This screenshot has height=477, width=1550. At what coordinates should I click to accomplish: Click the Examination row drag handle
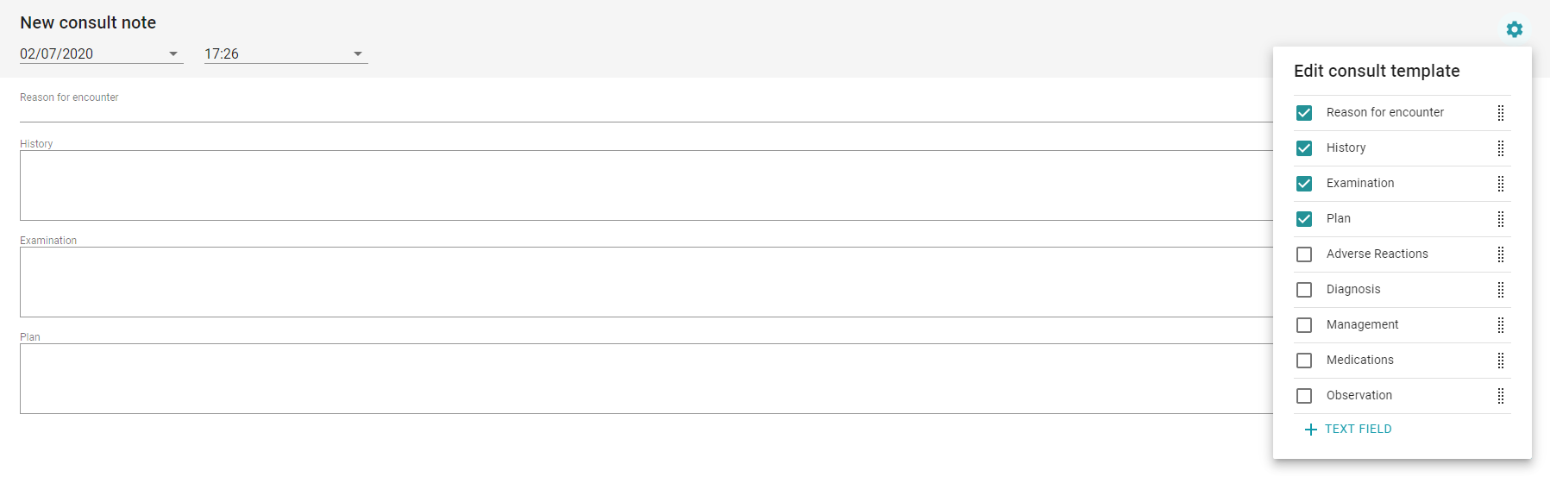click(x=1501, y=184)
